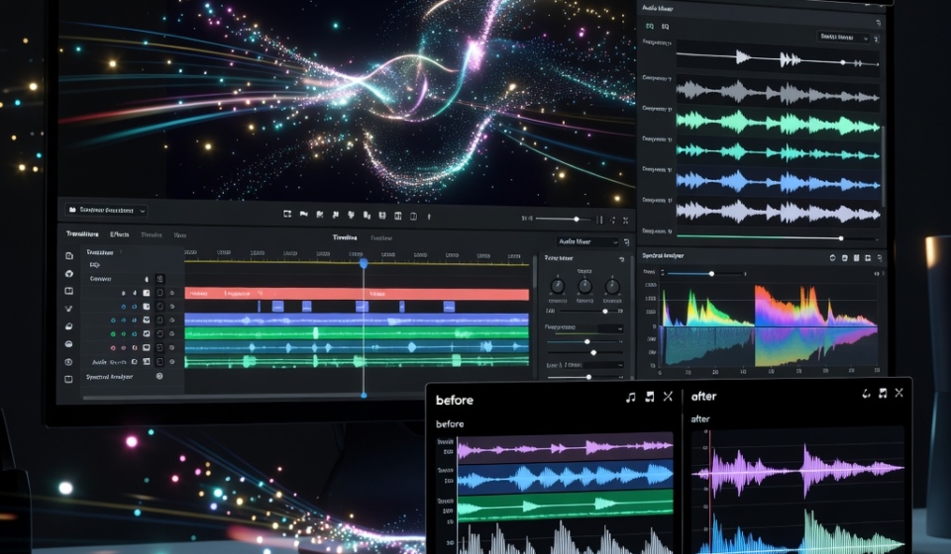Screen dimensions: 951x554
Task: Click the curved-arrow icon in after panel
Action: tap(866, 394)
